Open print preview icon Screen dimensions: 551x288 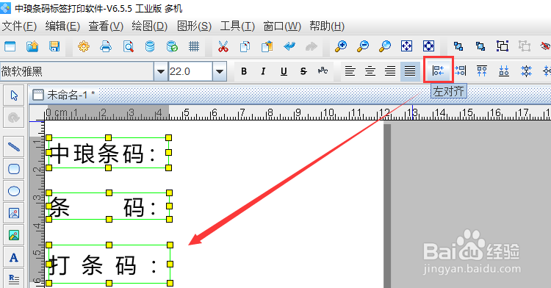click(x=129, y=46)
